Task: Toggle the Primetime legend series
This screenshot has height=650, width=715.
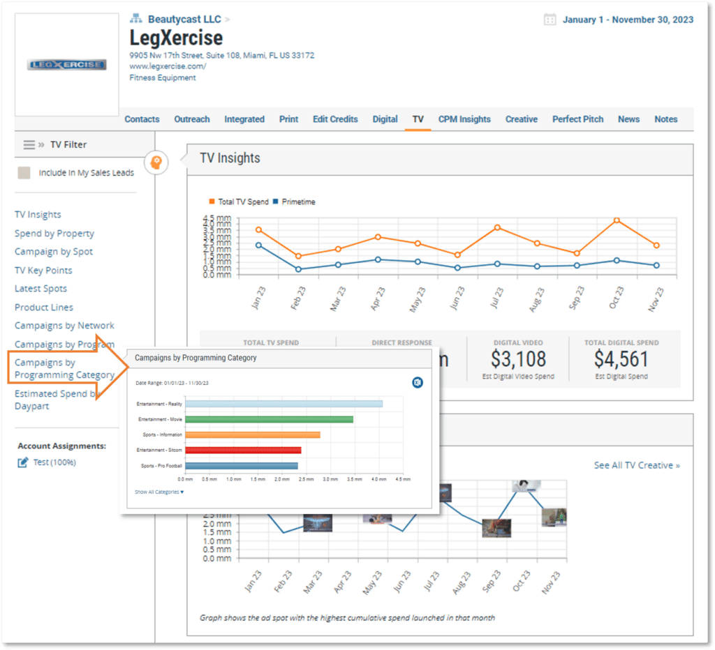Action: pyautogui.click(x=294, y=202)
